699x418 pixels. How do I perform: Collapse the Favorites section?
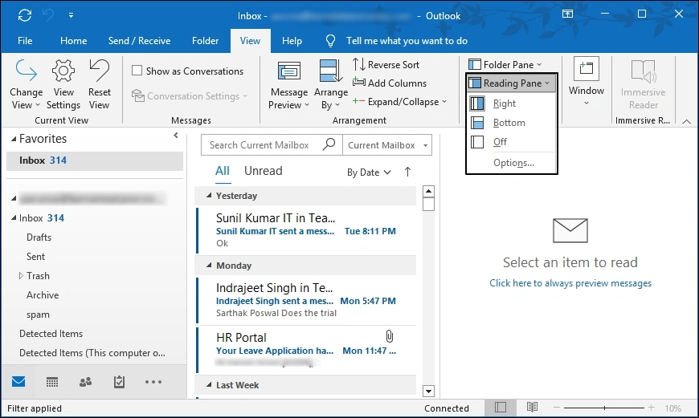(14, 140)
